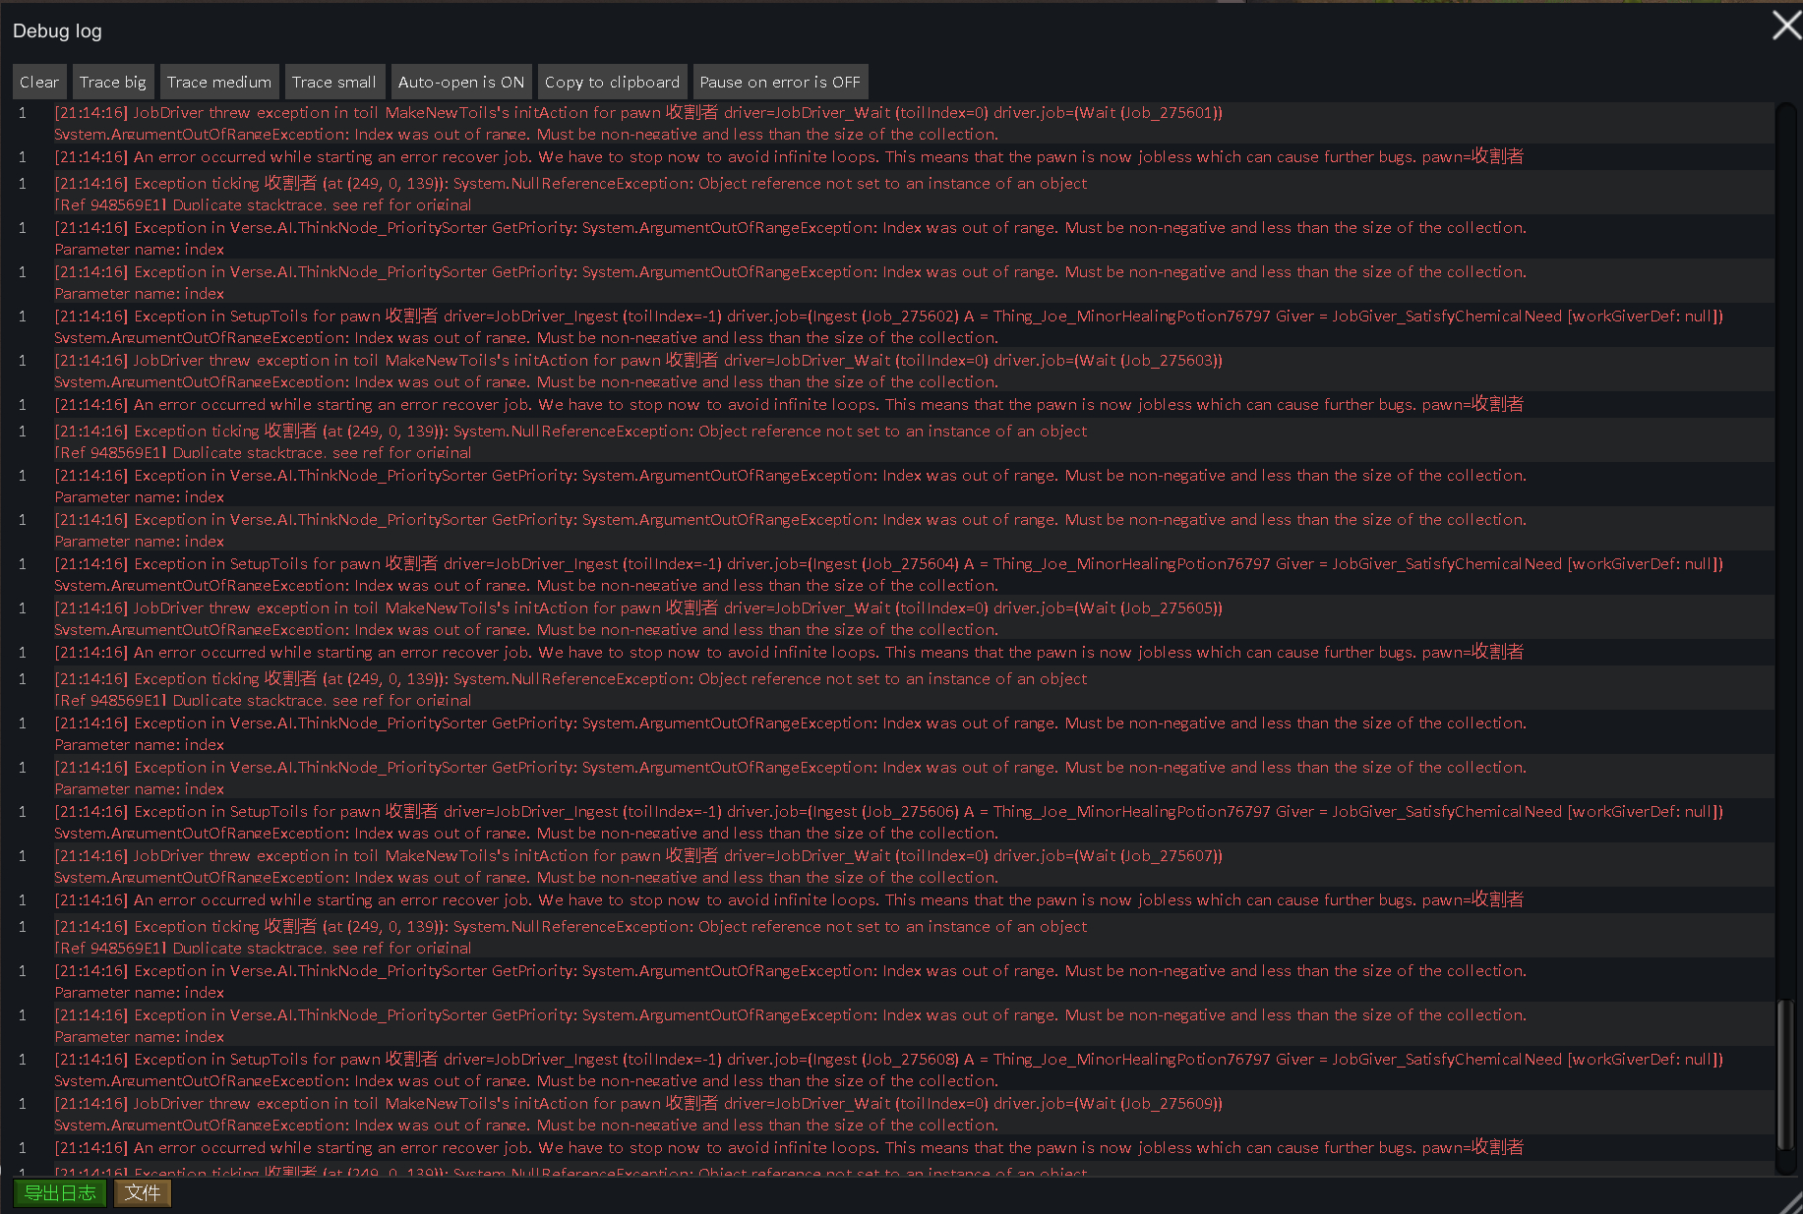
Task: Choose the Trace small option
Action: coord(334,83)
